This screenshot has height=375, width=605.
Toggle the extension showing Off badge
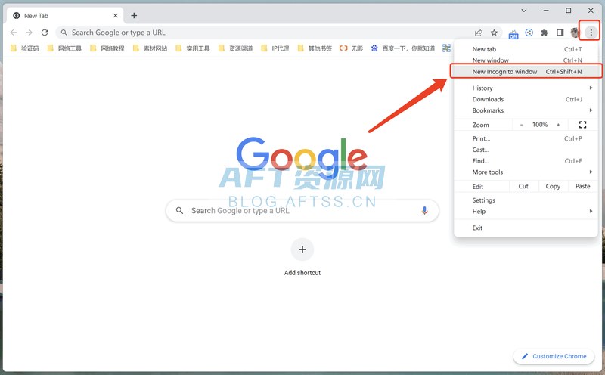[513, 33]
